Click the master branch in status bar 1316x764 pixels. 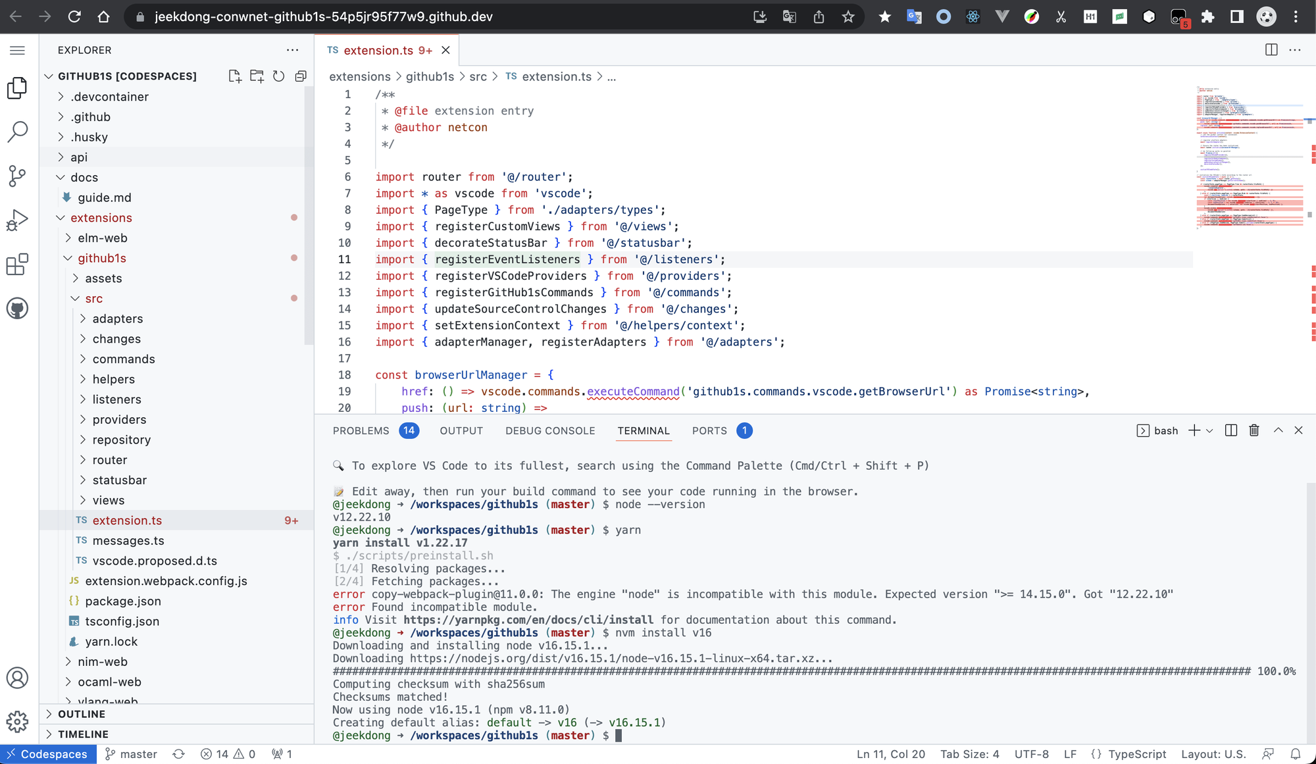point(131,754)
